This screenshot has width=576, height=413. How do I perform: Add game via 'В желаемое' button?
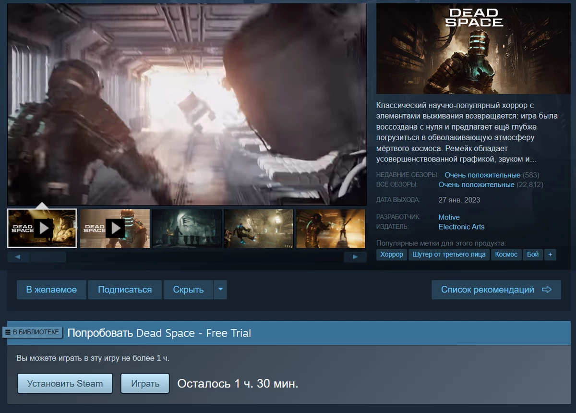click(51, 290)
